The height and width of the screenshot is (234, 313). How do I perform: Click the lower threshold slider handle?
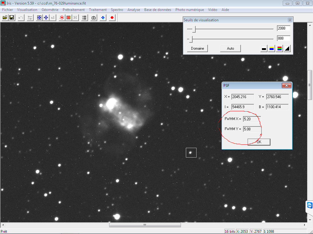(191, 39)
